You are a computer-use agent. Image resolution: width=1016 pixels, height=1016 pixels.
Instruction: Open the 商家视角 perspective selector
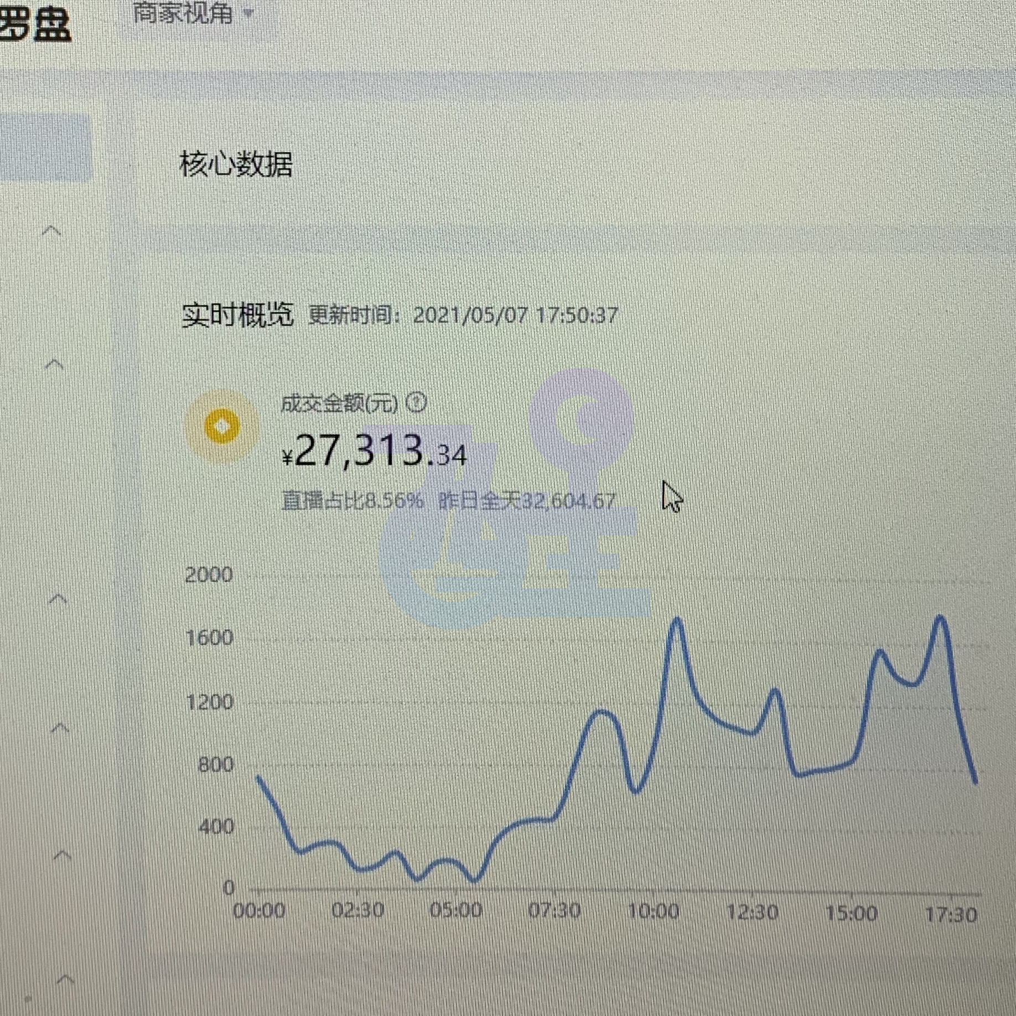pyautogui.click(x=183, y=13)
